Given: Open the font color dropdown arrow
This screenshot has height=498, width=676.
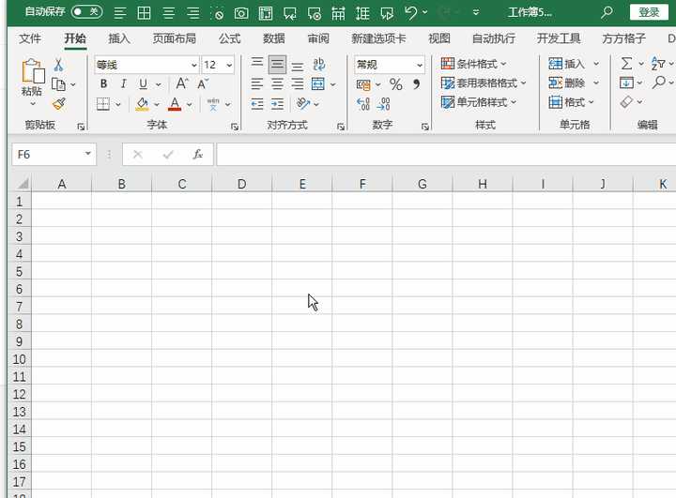Looking at the screenshot, I should 190,104.
